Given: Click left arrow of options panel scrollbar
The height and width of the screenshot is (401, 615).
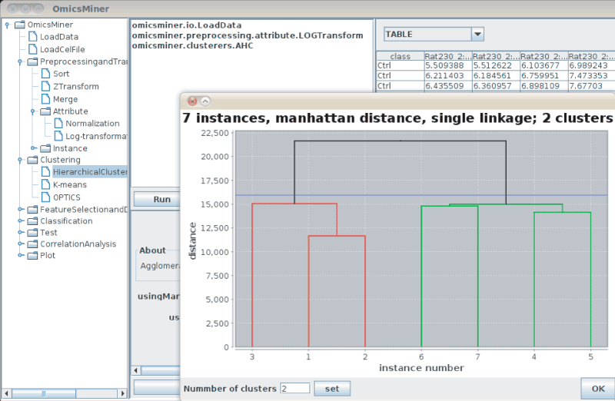Looking at the screenshot, I should click(x=136, y=370).
